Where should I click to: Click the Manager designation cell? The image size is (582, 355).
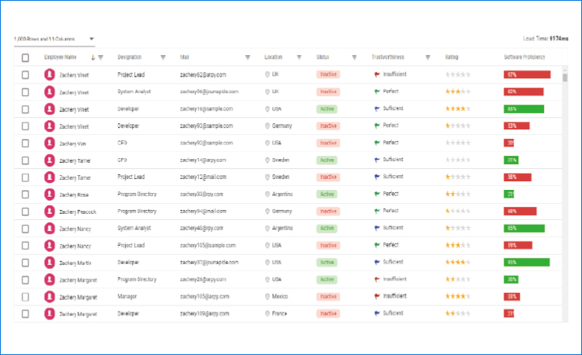(127, 296)
